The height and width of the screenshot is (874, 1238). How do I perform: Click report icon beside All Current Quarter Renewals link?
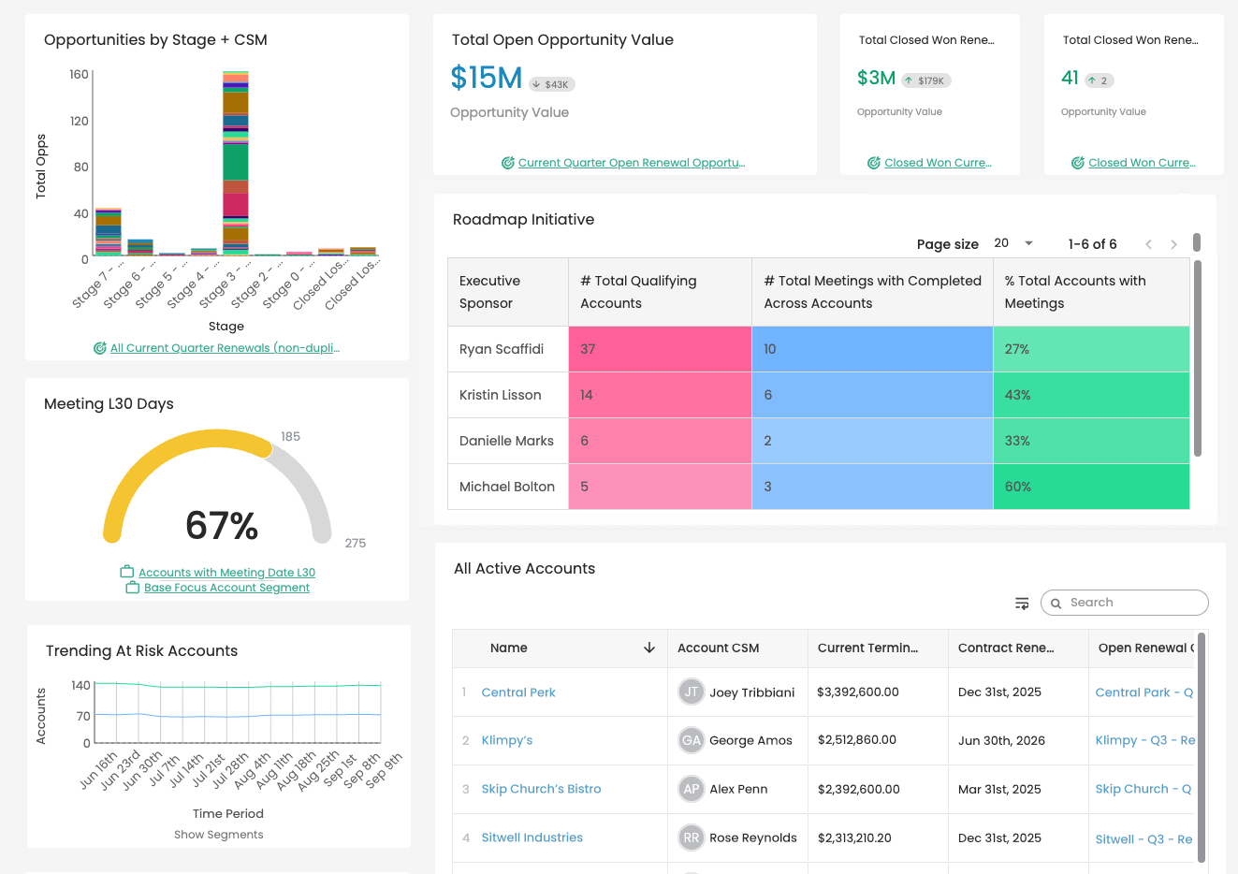click(100, 348)
